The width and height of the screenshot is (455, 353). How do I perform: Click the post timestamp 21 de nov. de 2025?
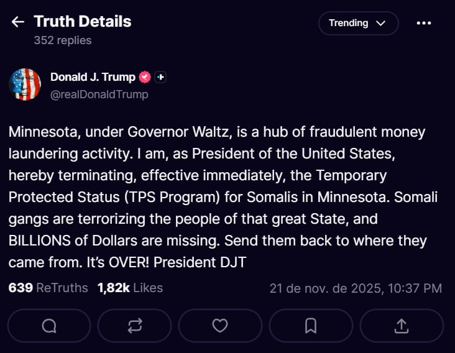[356, 288]
